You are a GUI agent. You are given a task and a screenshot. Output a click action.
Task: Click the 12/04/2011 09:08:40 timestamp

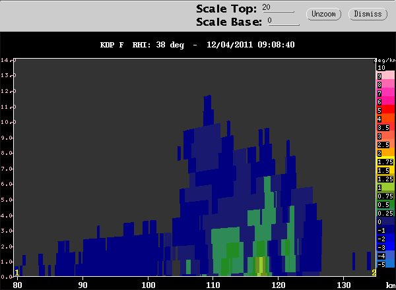click(251, 45)
